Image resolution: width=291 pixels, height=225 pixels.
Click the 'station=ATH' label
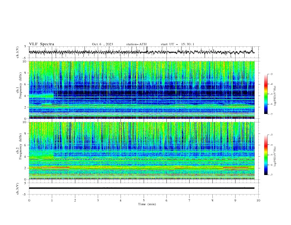(x=136, y=44)
